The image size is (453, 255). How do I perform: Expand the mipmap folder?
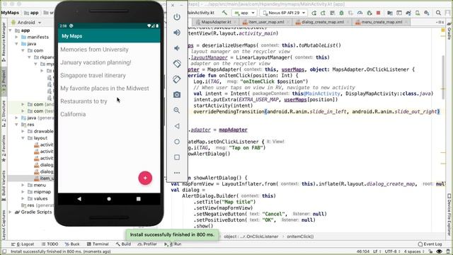click(23, 192)
